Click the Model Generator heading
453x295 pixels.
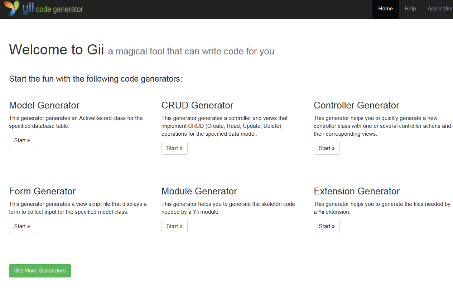pos(44,105)
